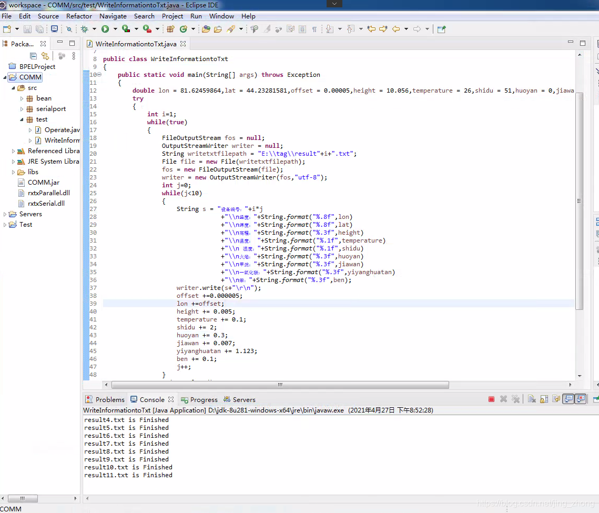The image size is (599, 513).
Task: Open the Debug configurations dropdown arrow
Action: [x=94, y=29]
